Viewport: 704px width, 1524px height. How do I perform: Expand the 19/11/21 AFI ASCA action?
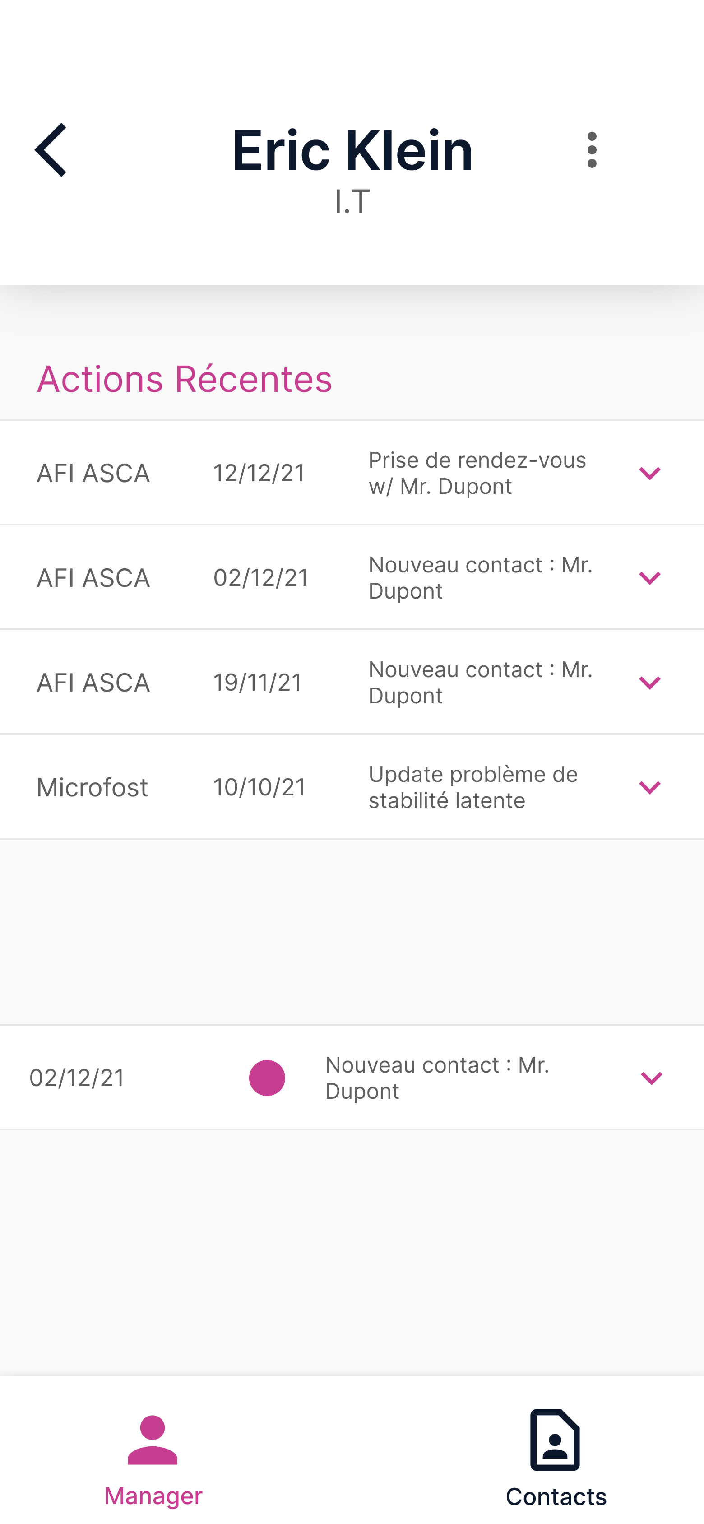[x=649, y=683]
